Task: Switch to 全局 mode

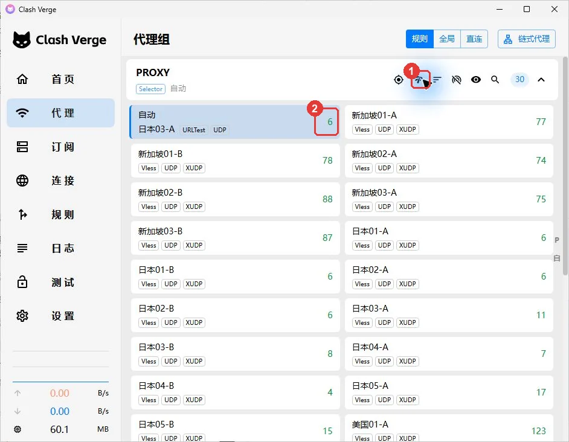Action: [x=447, y=39]
